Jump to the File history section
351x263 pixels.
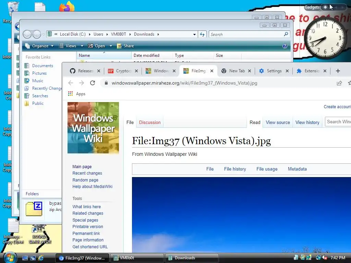tap(235, 169)
